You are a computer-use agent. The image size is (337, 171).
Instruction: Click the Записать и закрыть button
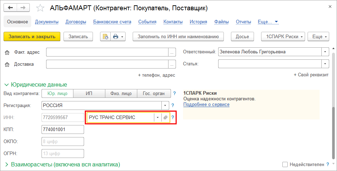click(x=32, y=36)
